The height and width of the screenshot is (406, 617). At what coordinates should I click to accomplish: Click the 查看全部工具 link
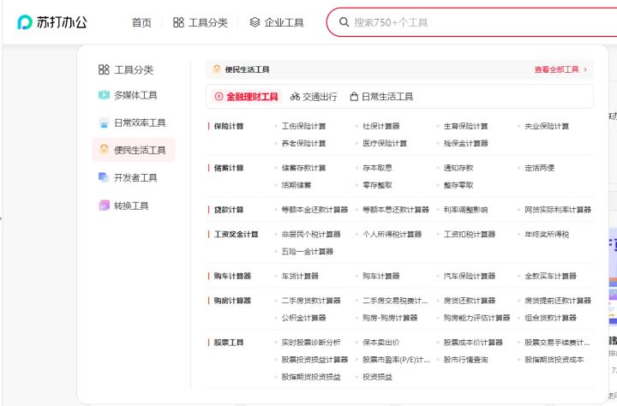[556, 69]
